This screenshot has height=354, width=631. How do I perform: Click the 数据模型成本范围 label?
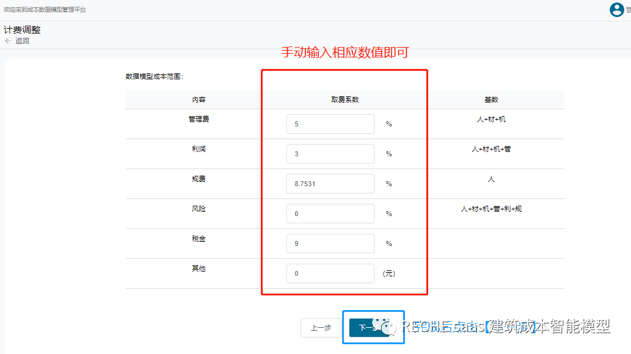tap(155, 77)
